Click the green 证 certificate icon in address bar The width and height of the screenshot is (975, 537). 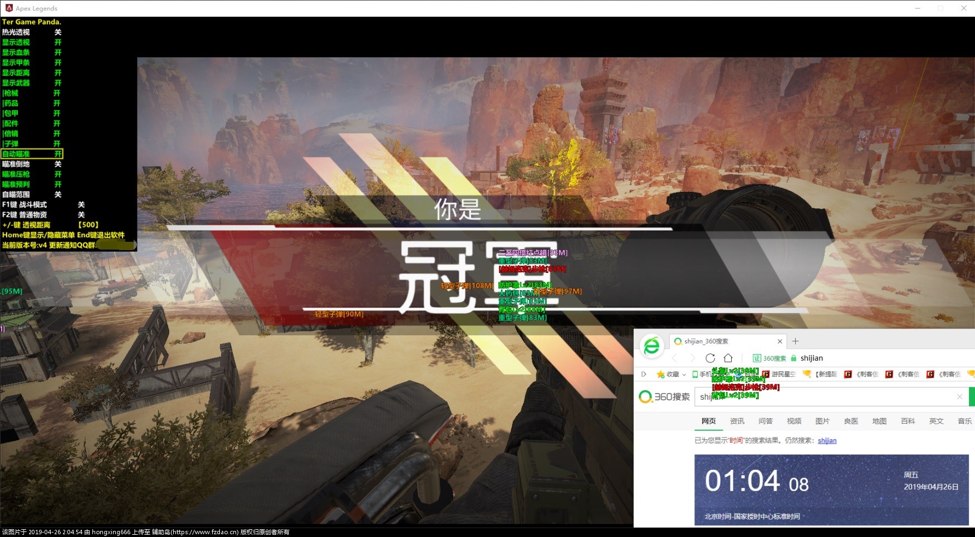pyautogui.click(x=757, y=358)
